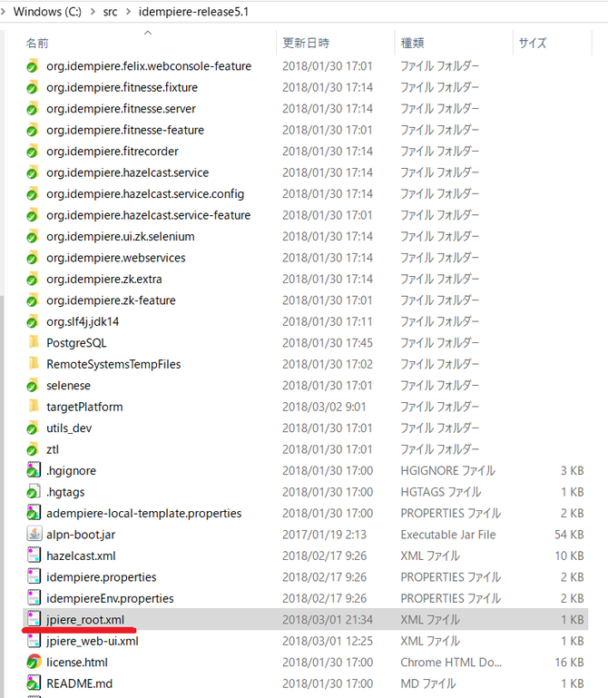Viewport: 608px width, 698px height.
Task: Click the 54 KB size of alpn-boot.jar
Action: 569,535
